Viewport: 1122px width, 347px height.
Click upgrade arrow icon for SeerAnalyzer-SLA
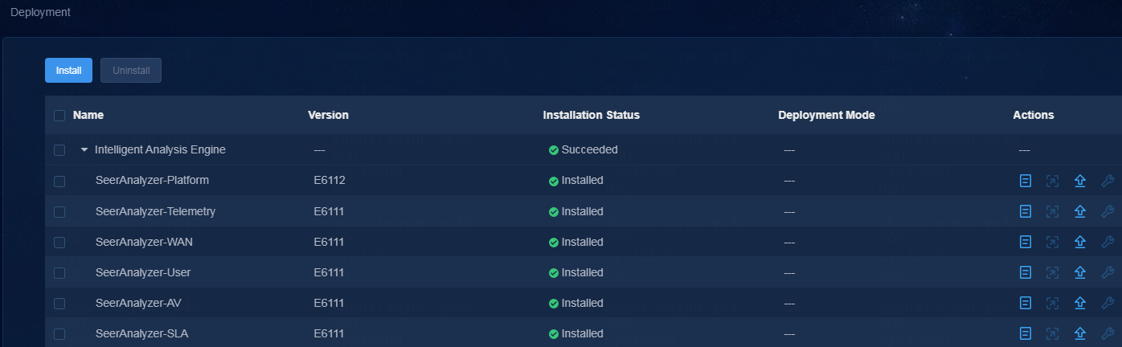point(1080,333)
